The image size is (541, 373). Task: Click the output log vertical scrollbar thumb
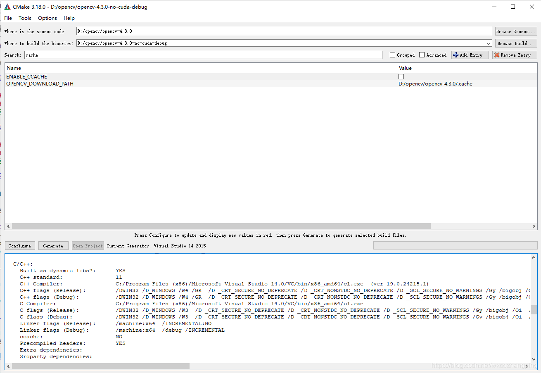534,310
